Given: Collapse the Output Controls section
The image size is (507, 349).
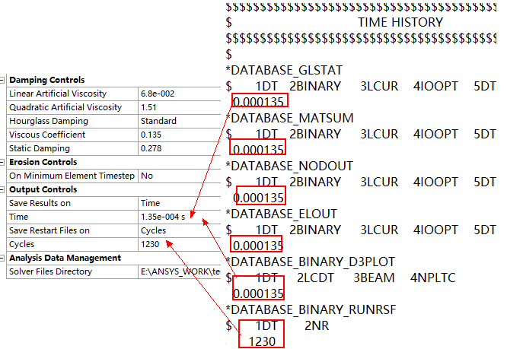Looking at the screenshot, I should click(x=3, y=189).
